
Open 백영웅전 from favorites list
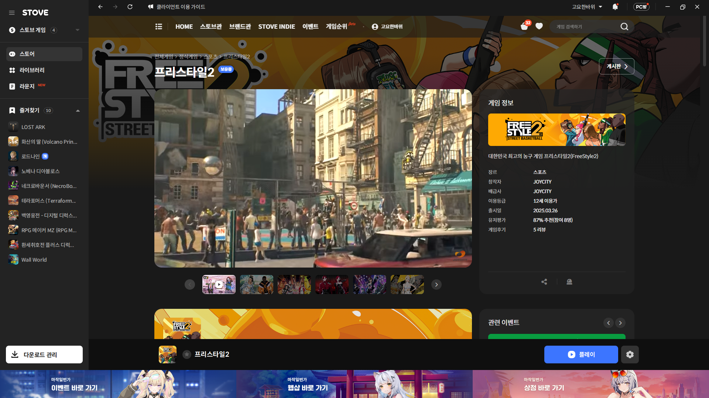pos(44,216)
